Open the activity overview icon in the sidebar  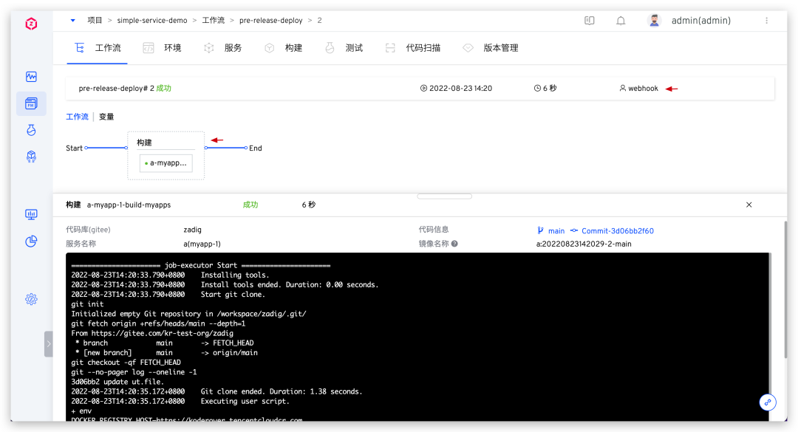point(31,77)
